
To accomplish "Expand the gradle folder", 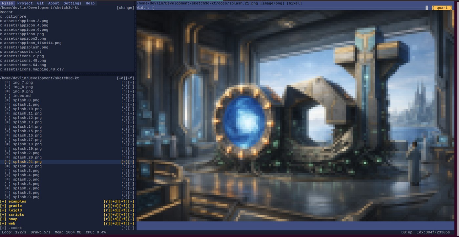I will (x=3, y=206).
